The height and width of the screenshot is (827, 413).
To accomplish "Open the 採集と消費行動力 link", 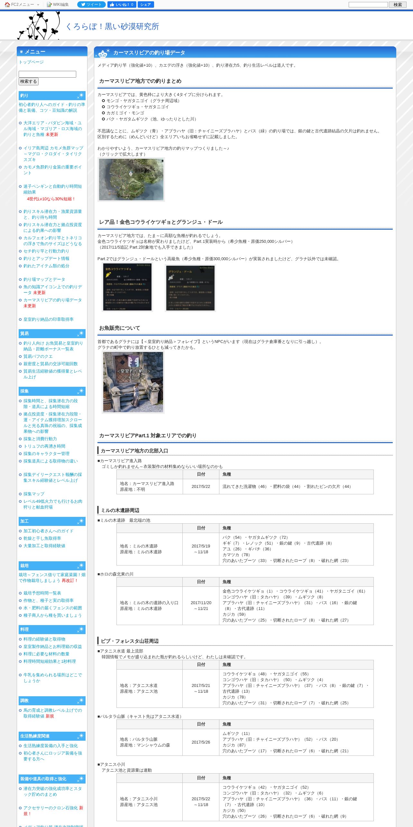I will [40, 439].
